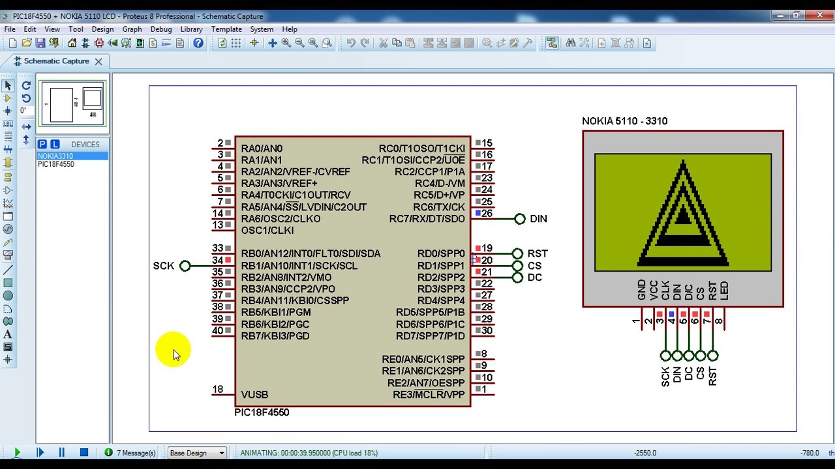Select the 2D Graphics Line tool
The width and height of the screenshot is (835, 469).
pyautogui.click(x=8, y=270)
